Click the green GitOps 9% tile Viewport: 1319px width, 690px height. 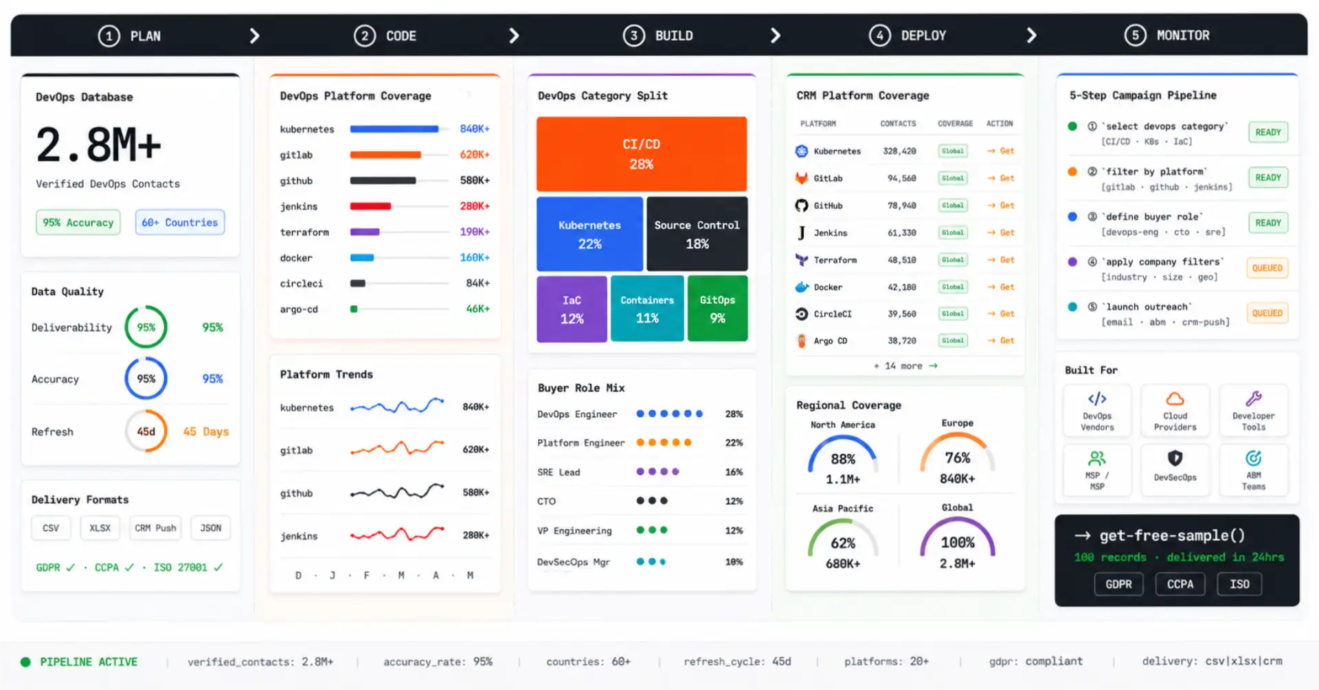click(x=717, y=309)
